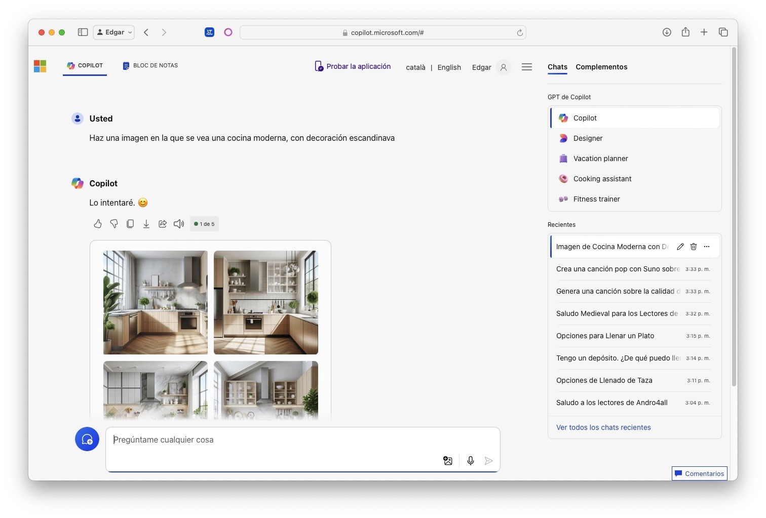Open a new Safari tab
This screenshot has width=766, height=518.
pos(704,32)
